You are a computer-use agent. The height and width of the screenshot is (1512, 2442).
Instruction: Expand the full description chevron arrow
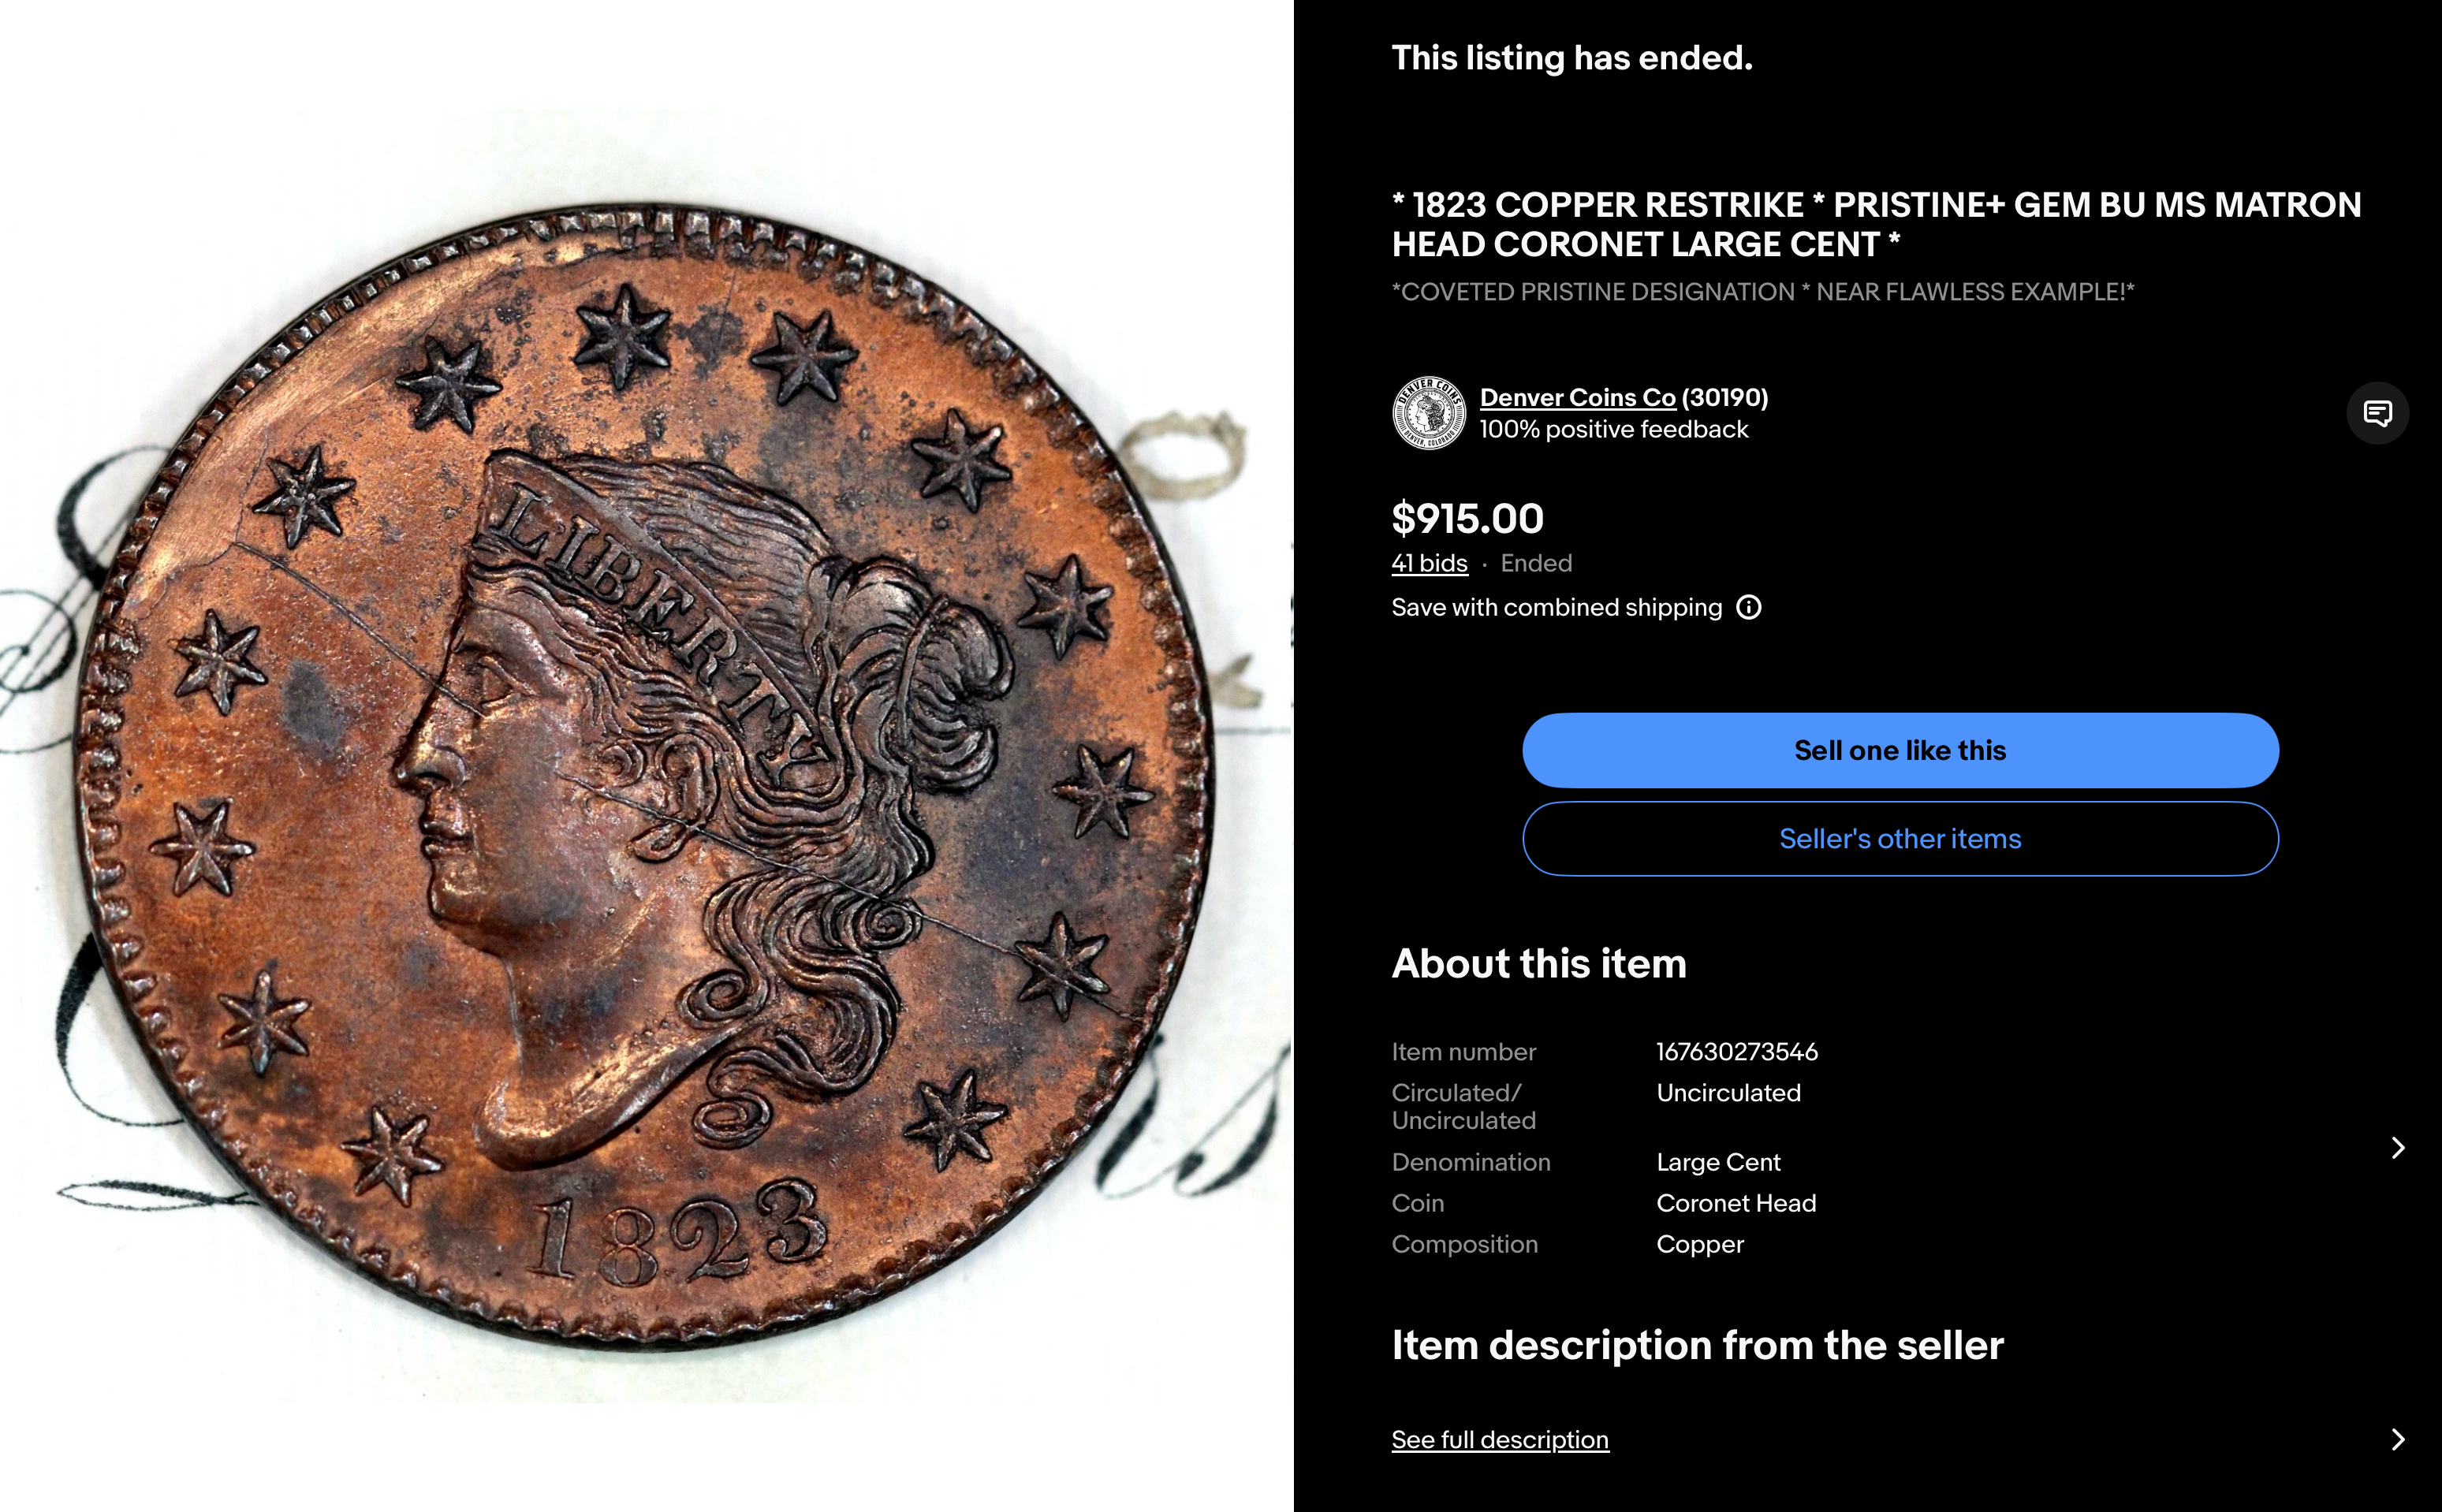click(x=2398, y=1439)
